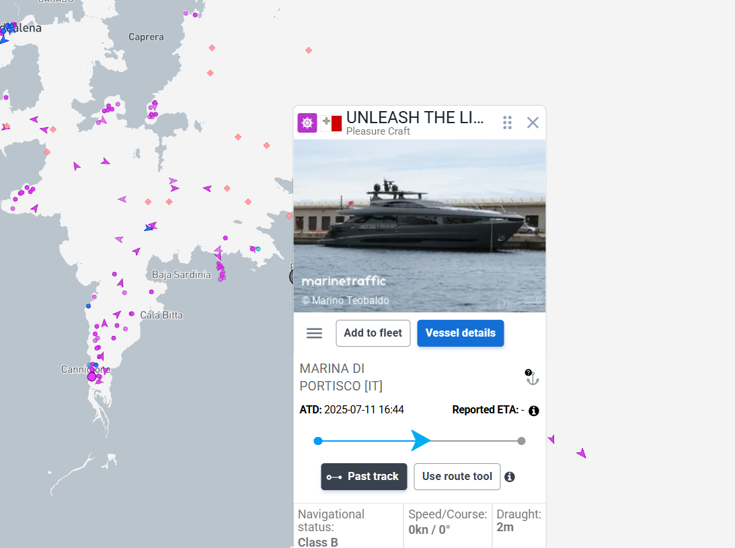Screen dimensions: 735x548
Task: Click the Baja Sardinia map label
Action: pyautogui.click(x=182, y=275)
